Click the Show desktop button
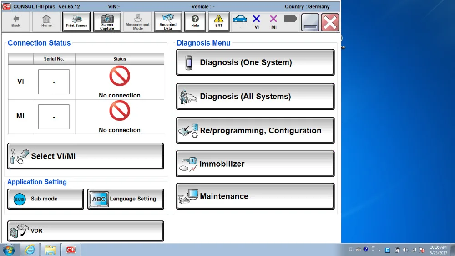The height and width of the screenshot is (256, 455). (452, 250)
